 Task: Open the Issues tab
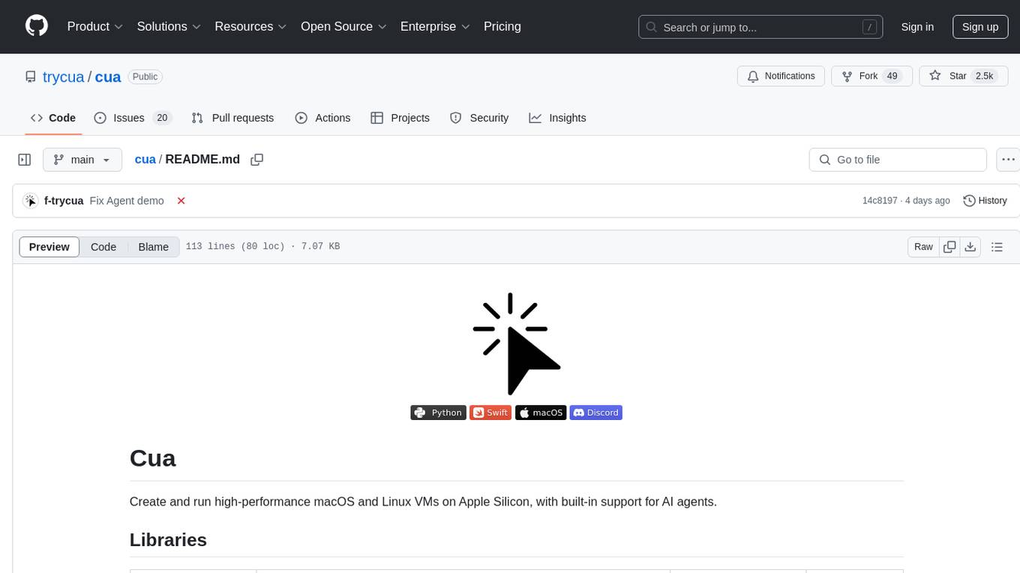pyautogui.click(x=133, y=118)
